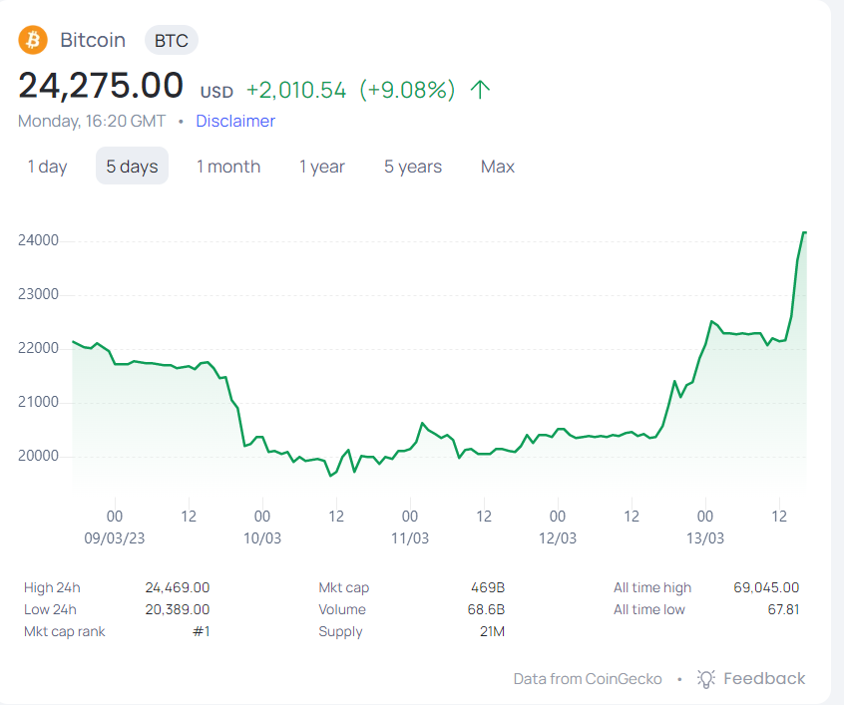Show the Max range chart
The height and width of the screenshot is (705, 844).
tap(498, 167)
